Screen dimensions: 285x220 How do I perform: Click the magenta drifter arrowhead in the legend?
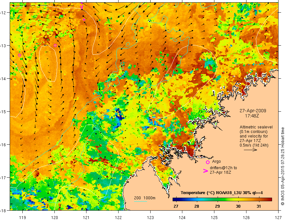(205, 171)
